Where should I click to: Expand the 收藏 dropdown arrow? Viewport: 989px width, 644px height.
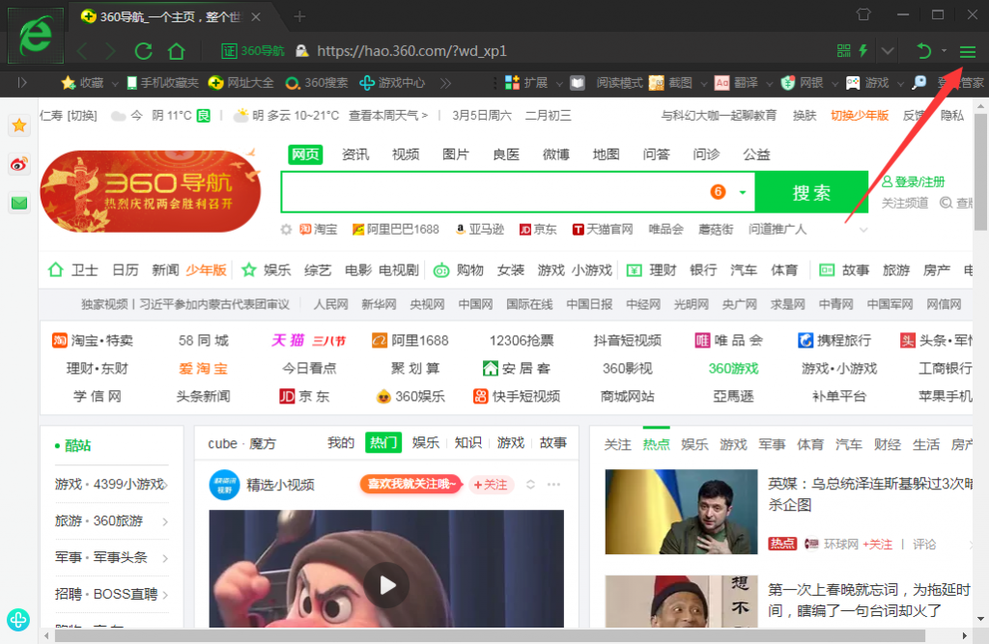click(x=115, y=84)
